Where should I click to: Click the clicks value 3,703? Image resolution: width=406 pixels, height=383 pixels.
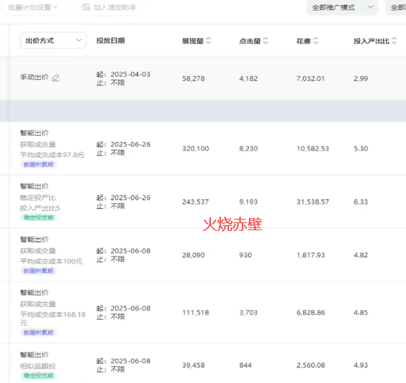tap(249, 313)
